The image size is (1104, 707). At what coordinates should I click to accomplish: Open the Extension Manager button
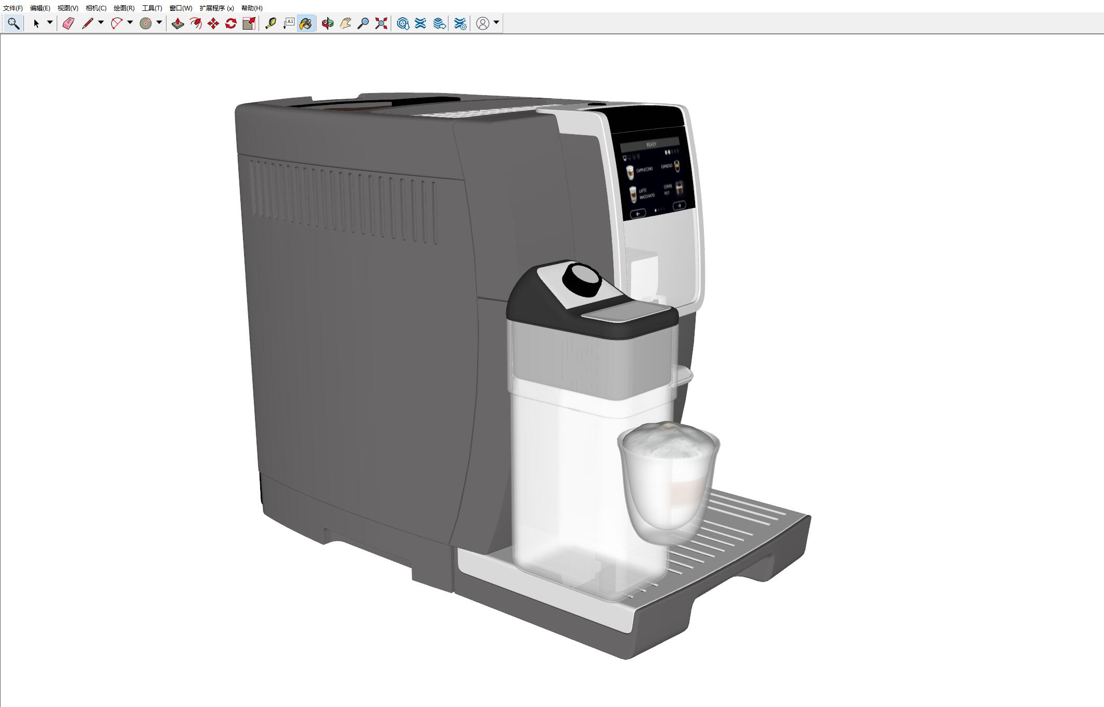tap(460, 23)
